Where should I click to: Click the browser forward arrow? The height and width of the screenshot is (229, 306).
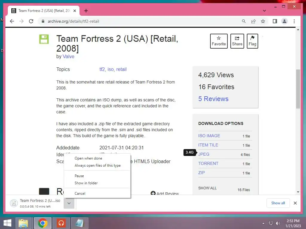pos(22,21)
